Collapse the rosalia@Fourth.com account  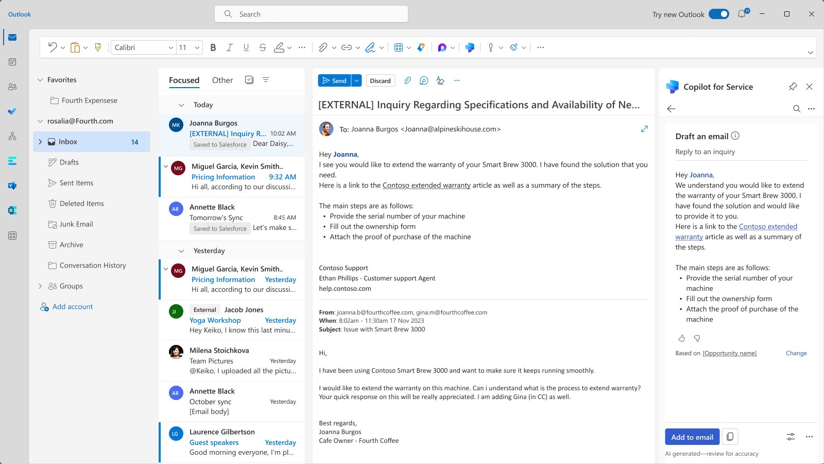tap(40, 121)
